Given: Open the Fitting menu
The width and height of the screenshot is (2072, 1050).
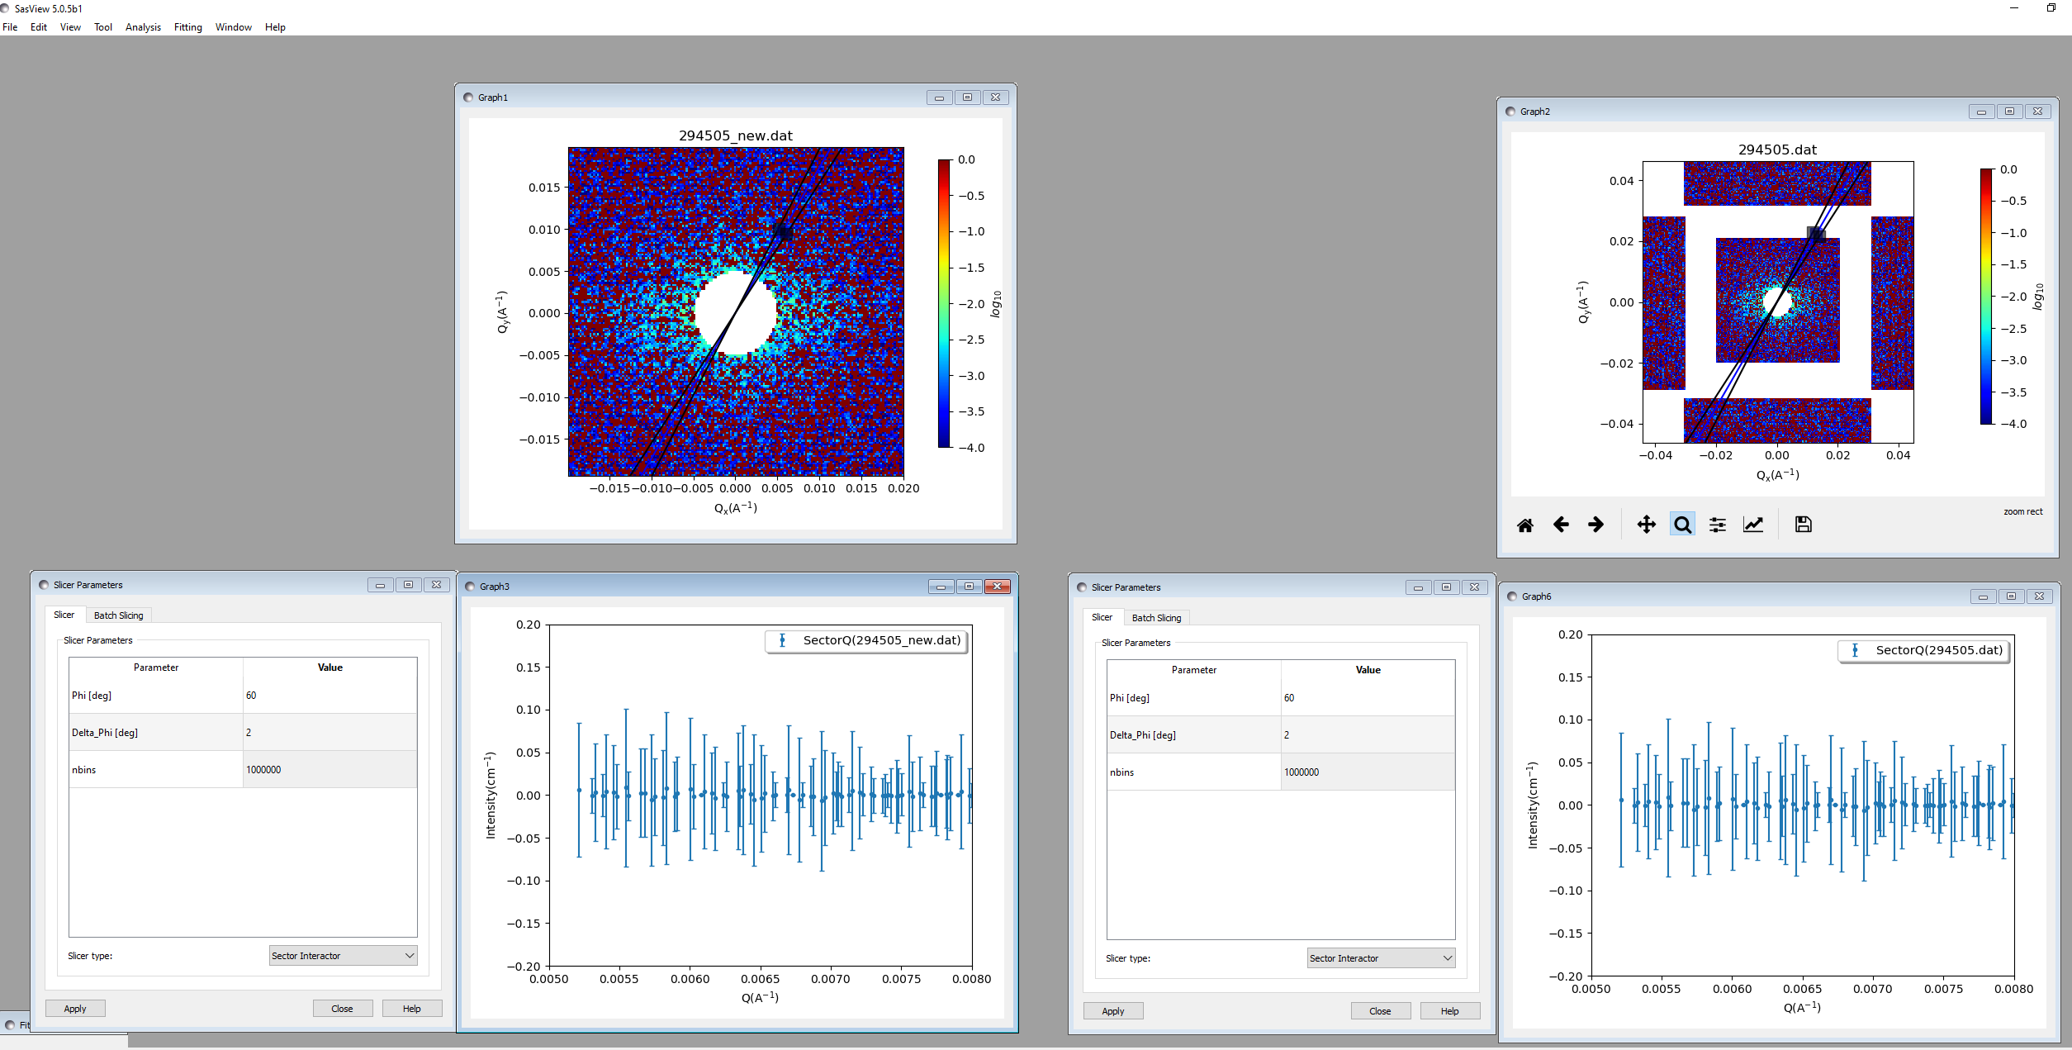Looking at the screenshot, I should click(187, 27).
